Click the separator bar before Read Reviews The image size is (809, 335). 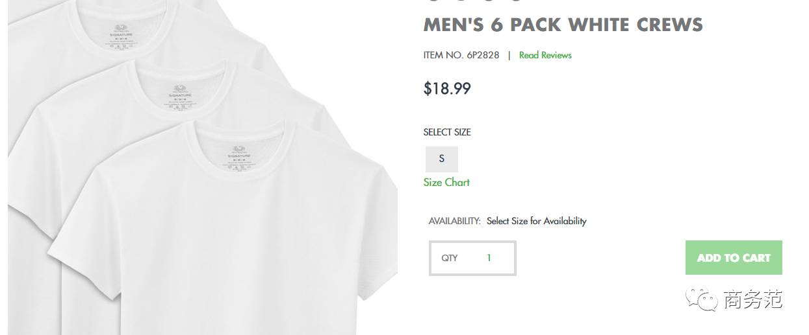click(x=509, y=55)
